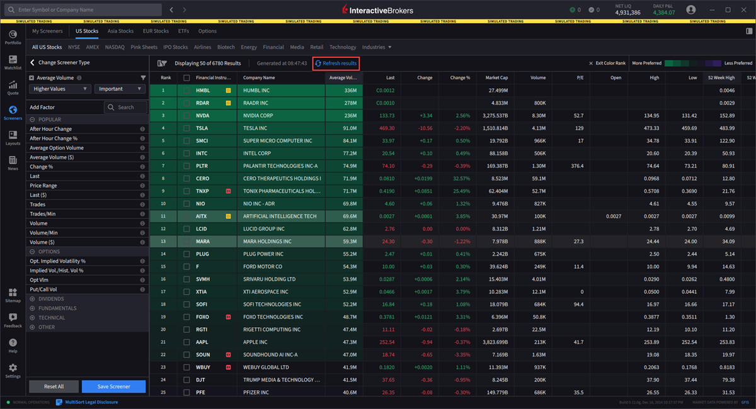This screenshot has height=409, width=756.
Task: Click the green up-arrow orders counter icon
Action: click(x=573, y=9)
